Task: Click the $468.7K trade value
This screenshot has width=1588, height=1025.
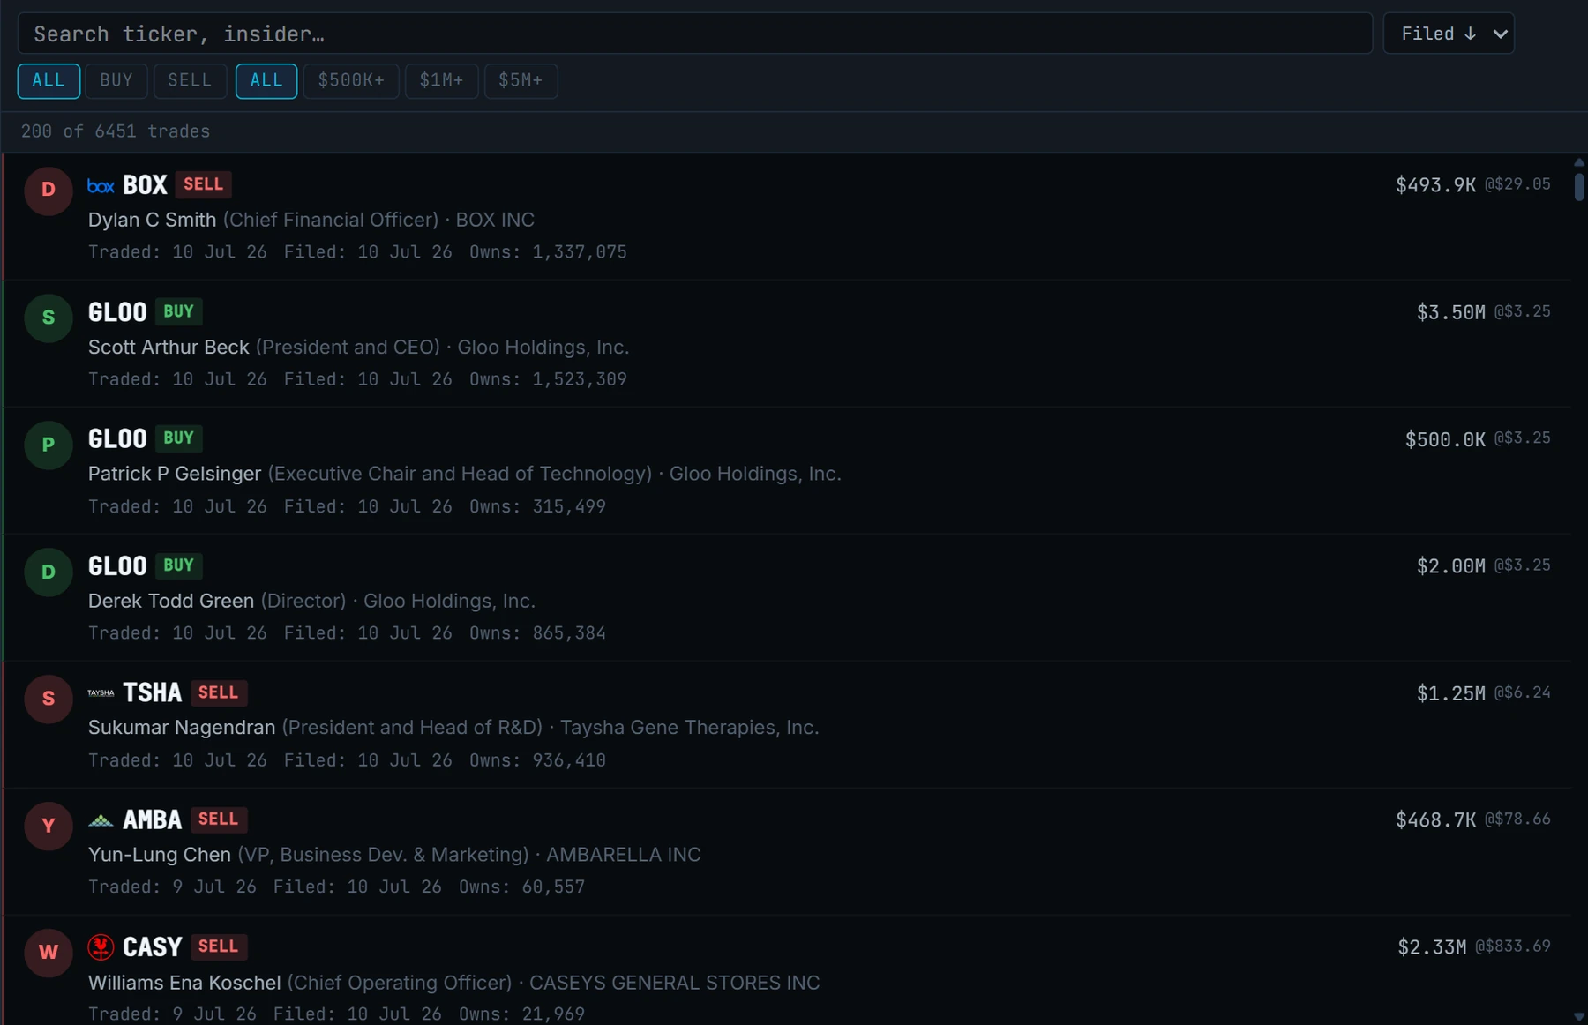Action: (x=1435, y=820)
